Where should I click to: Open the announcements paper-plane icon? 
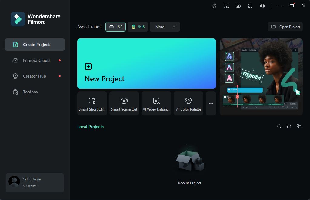tap(214, 6)
